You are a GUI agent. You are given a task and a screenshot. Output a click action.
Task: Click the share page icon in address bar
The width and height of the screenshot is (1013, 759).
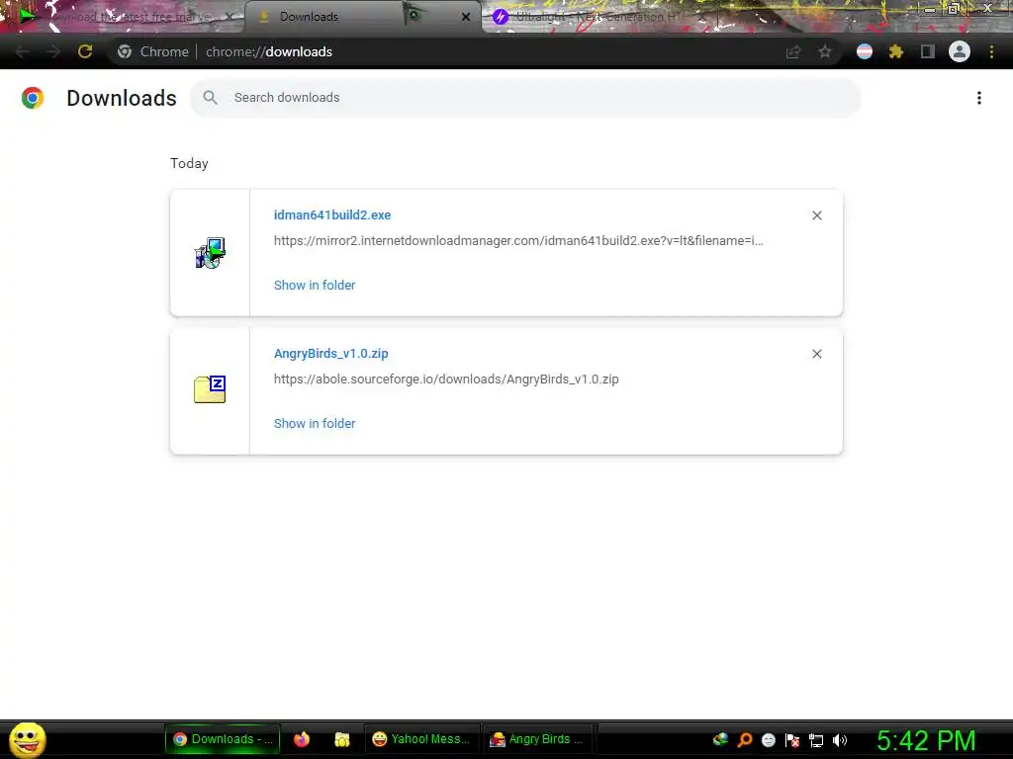point(792,51)
